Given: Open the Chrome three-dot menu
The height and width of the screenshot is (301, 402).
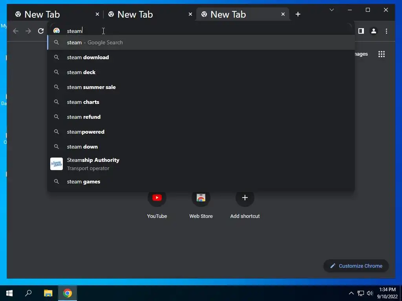Looking at the screenshot, I should point(386,31).
